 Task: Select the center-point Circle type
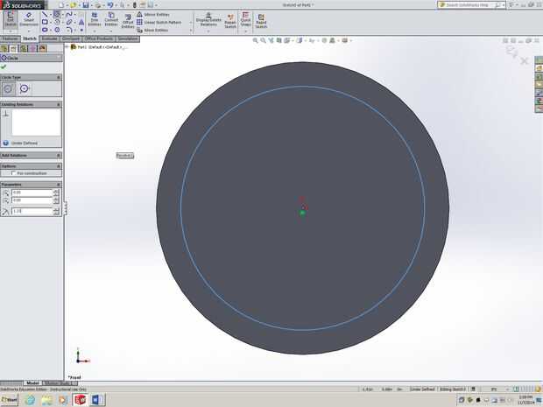pyautogui.click(x=8, y=89)
